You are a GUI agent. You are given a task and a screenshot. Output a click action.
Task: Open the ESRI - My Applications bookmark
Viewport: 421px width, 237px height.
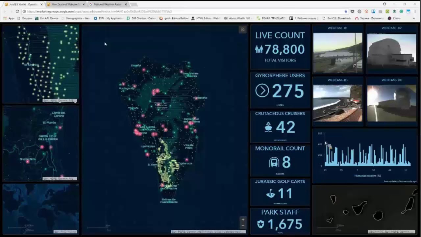(109, 18)
